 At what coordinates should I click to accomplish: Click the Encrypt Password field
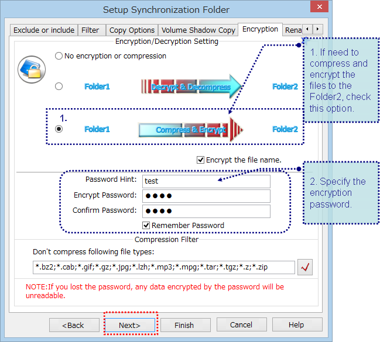click(206, 196)
